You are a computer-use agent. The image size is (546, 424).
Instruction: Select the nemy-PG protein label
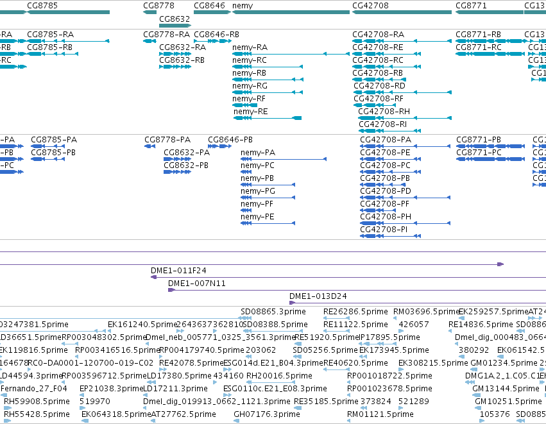pos(258,191)
